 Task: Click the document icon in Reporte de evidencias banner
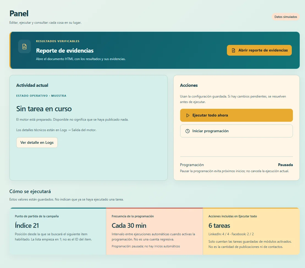[24, 47]
